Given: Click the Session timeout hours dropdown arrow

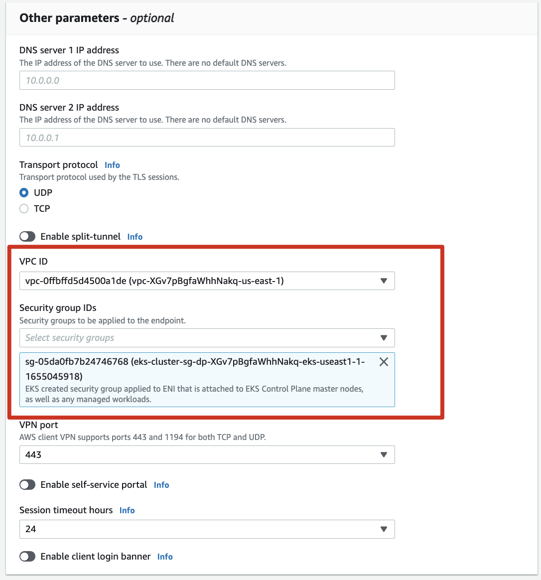Looking at the screenshot, I should pyautogui.click(x=384, y=529).
